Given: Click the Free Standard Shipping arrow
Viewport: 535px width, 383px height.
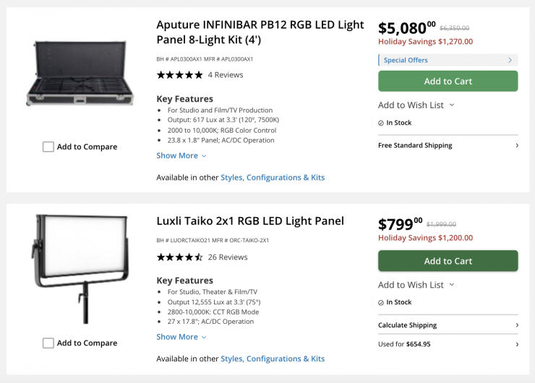Looking at the screenshot, I should coord(516,146).
